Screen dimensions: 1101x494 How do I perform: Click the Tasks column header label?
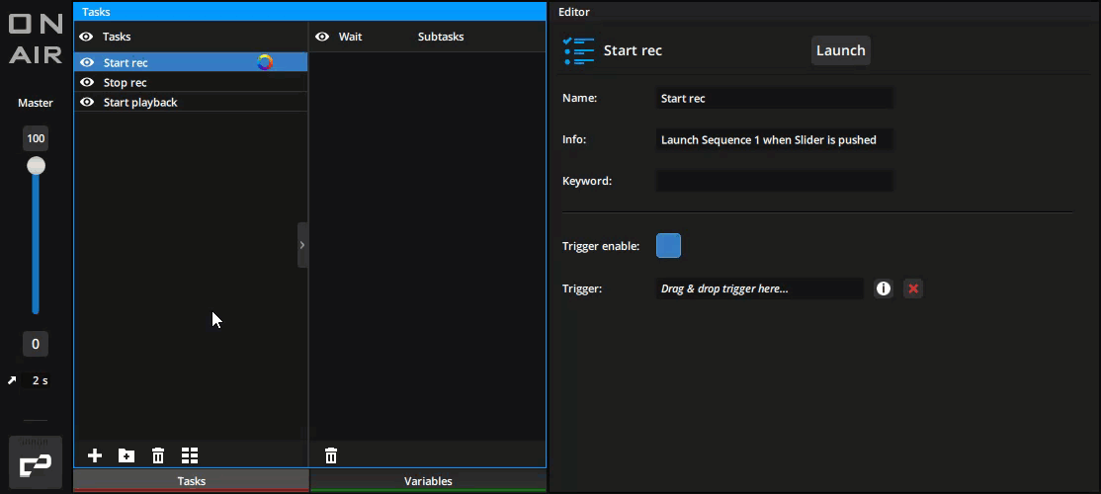pyautogui.click(x=117, y=37)
